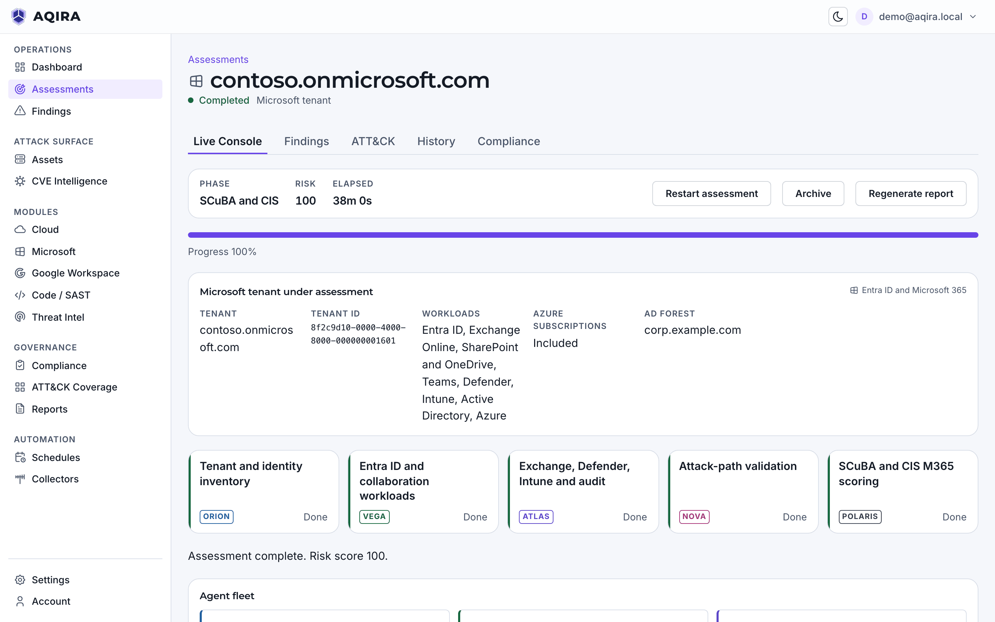Click Regenerate report button

[911, 194]
